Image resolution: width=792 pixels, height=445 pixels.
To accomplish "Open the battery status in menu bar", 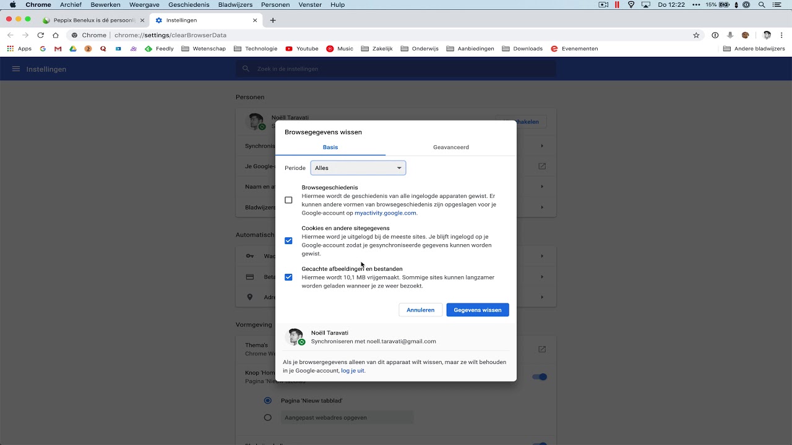I will point(718,4).
